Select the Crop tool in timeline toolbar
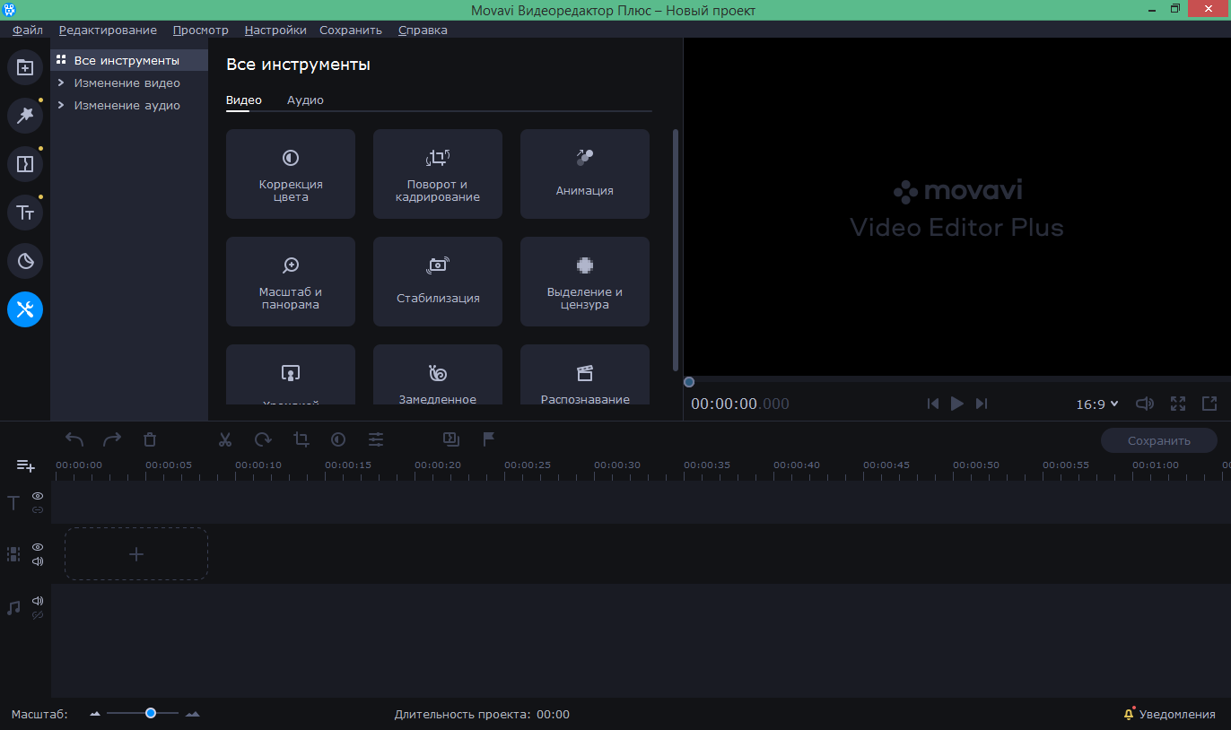Image resolution: width=1231 pixels, height=730 pixels. tap(301, 439)
